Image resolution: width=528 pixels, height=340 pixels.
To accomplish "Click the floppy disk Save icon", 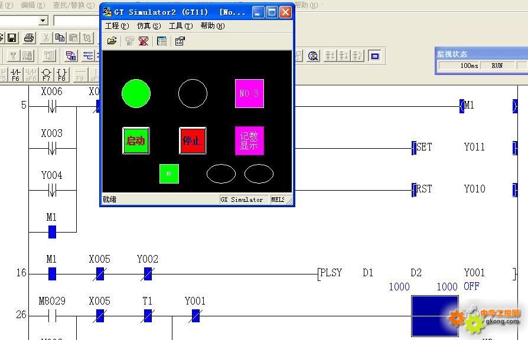I will 12,38.
